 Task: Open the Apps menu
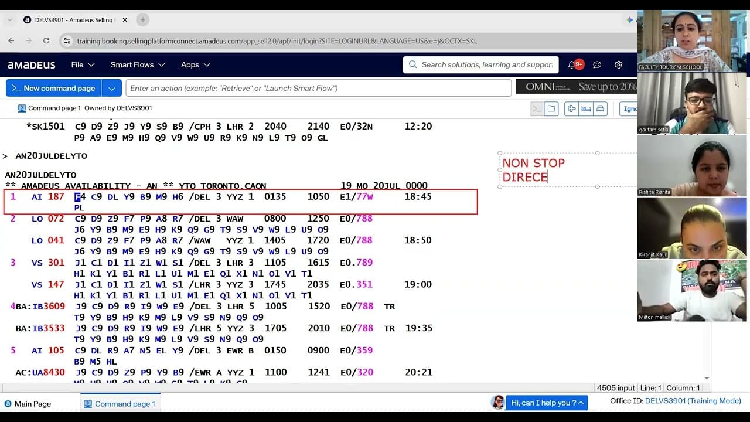pos(195,65)
